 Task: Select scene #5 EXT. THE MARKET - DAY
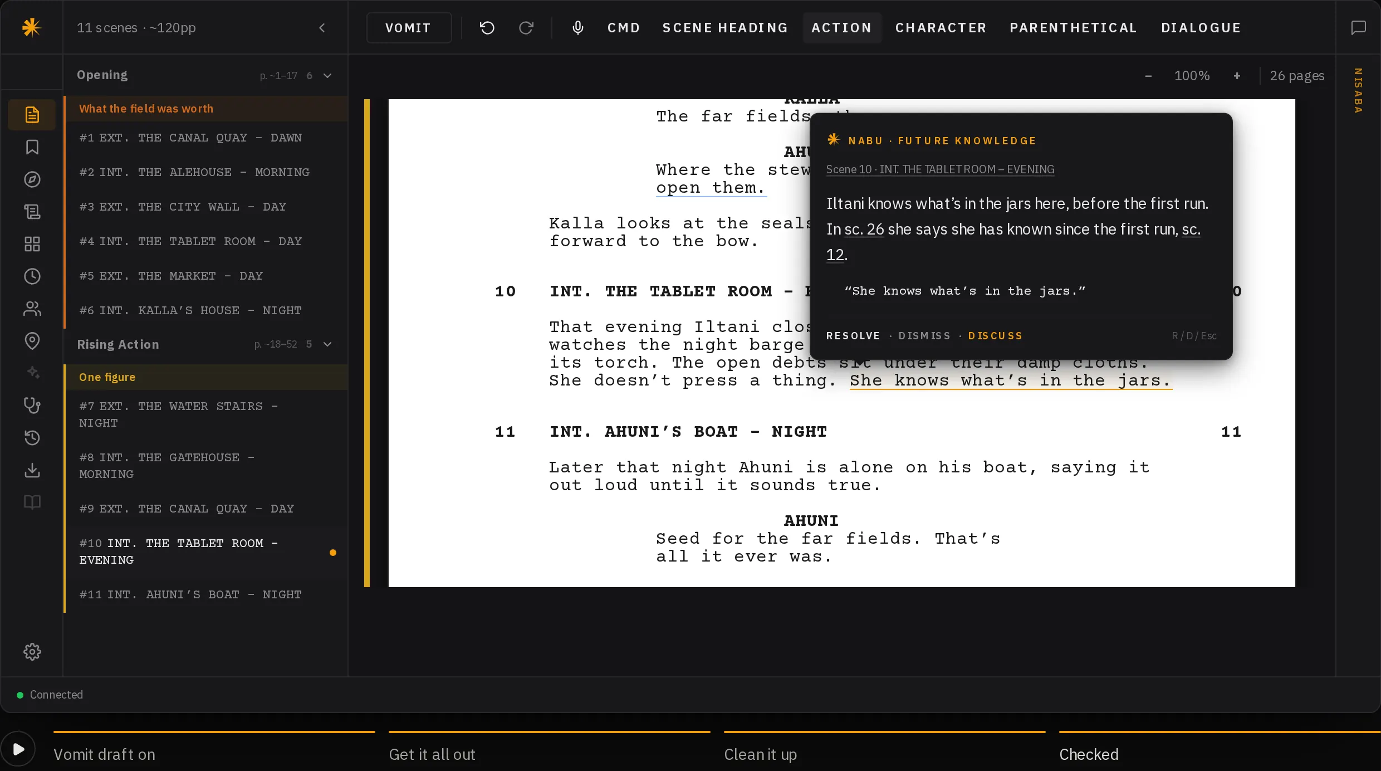click(x=206, y=276)
